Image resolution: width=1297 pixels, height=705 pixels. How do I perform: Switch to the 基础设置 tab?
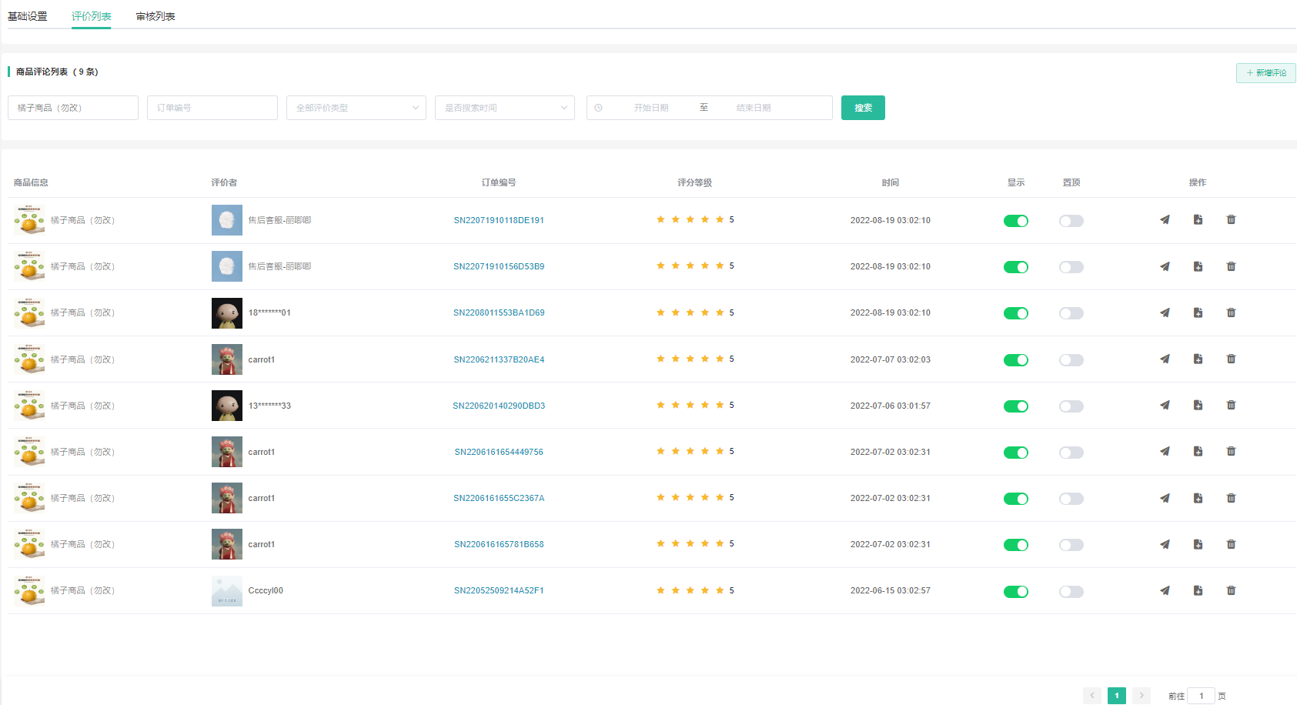tap(28, 16)
